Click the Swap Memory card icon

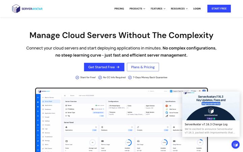point(174,141)
